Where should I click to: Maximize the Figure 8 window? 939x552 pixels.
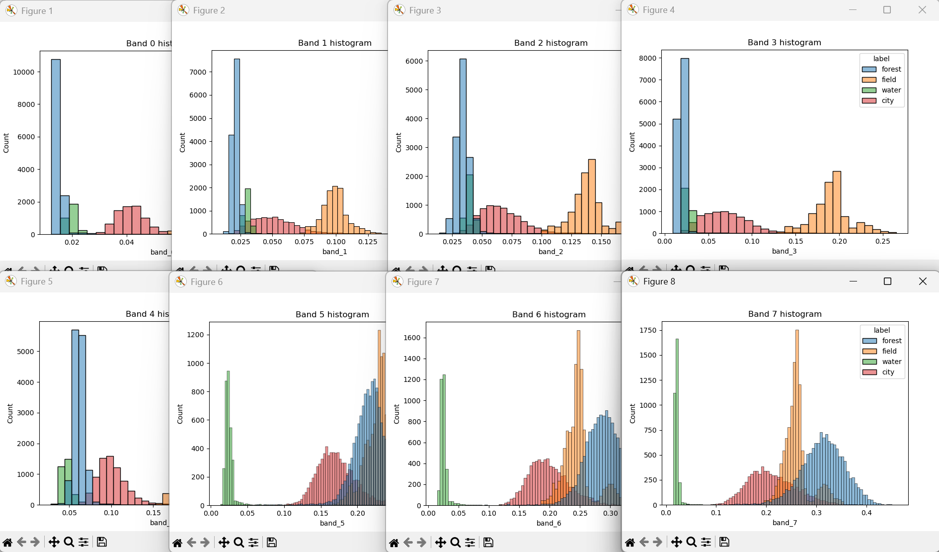(887, 281)
